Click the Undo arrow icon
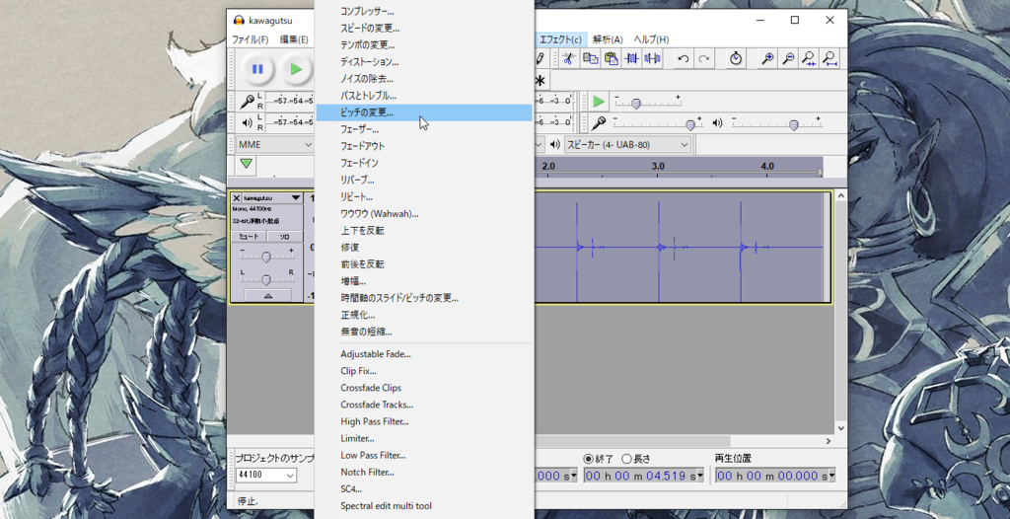This screenshot has height=519, width=1010. [x=684, y=58]
